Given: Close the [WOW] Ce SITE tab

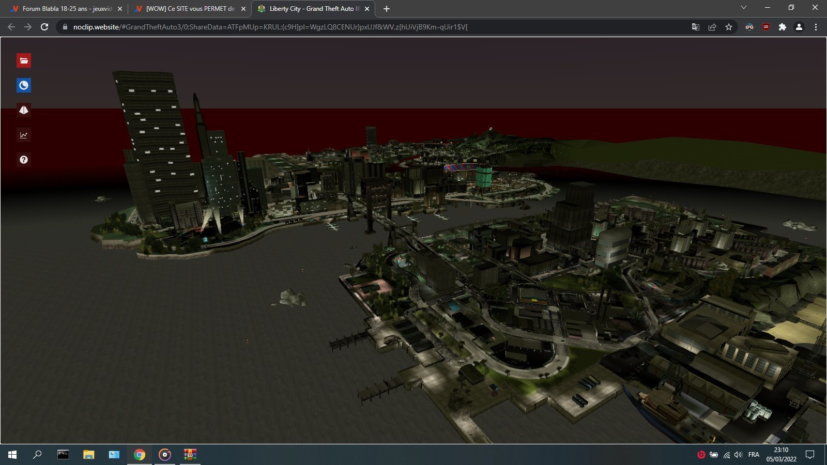Looking at the screenshot, I should pyautogui.click(x=243, y=9).
